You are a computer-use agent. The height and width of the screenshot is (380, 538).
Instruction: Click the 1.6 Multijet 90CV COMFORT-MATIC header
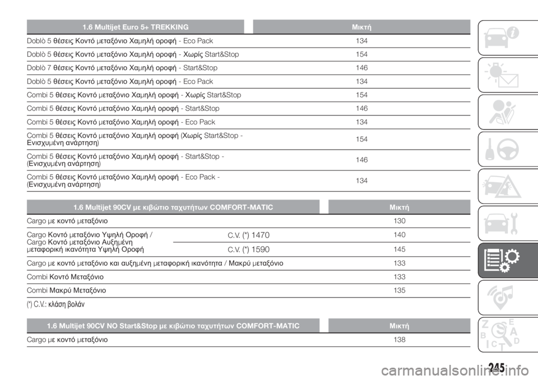coord(173,207)
